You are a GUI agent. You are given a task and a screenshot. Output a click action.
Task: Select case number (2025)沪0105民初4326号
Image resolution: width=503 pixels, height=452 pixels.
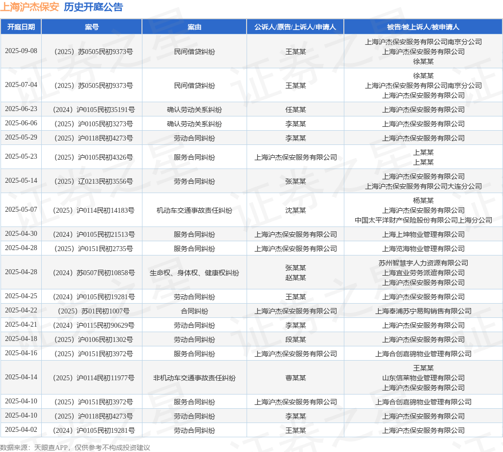93,157
